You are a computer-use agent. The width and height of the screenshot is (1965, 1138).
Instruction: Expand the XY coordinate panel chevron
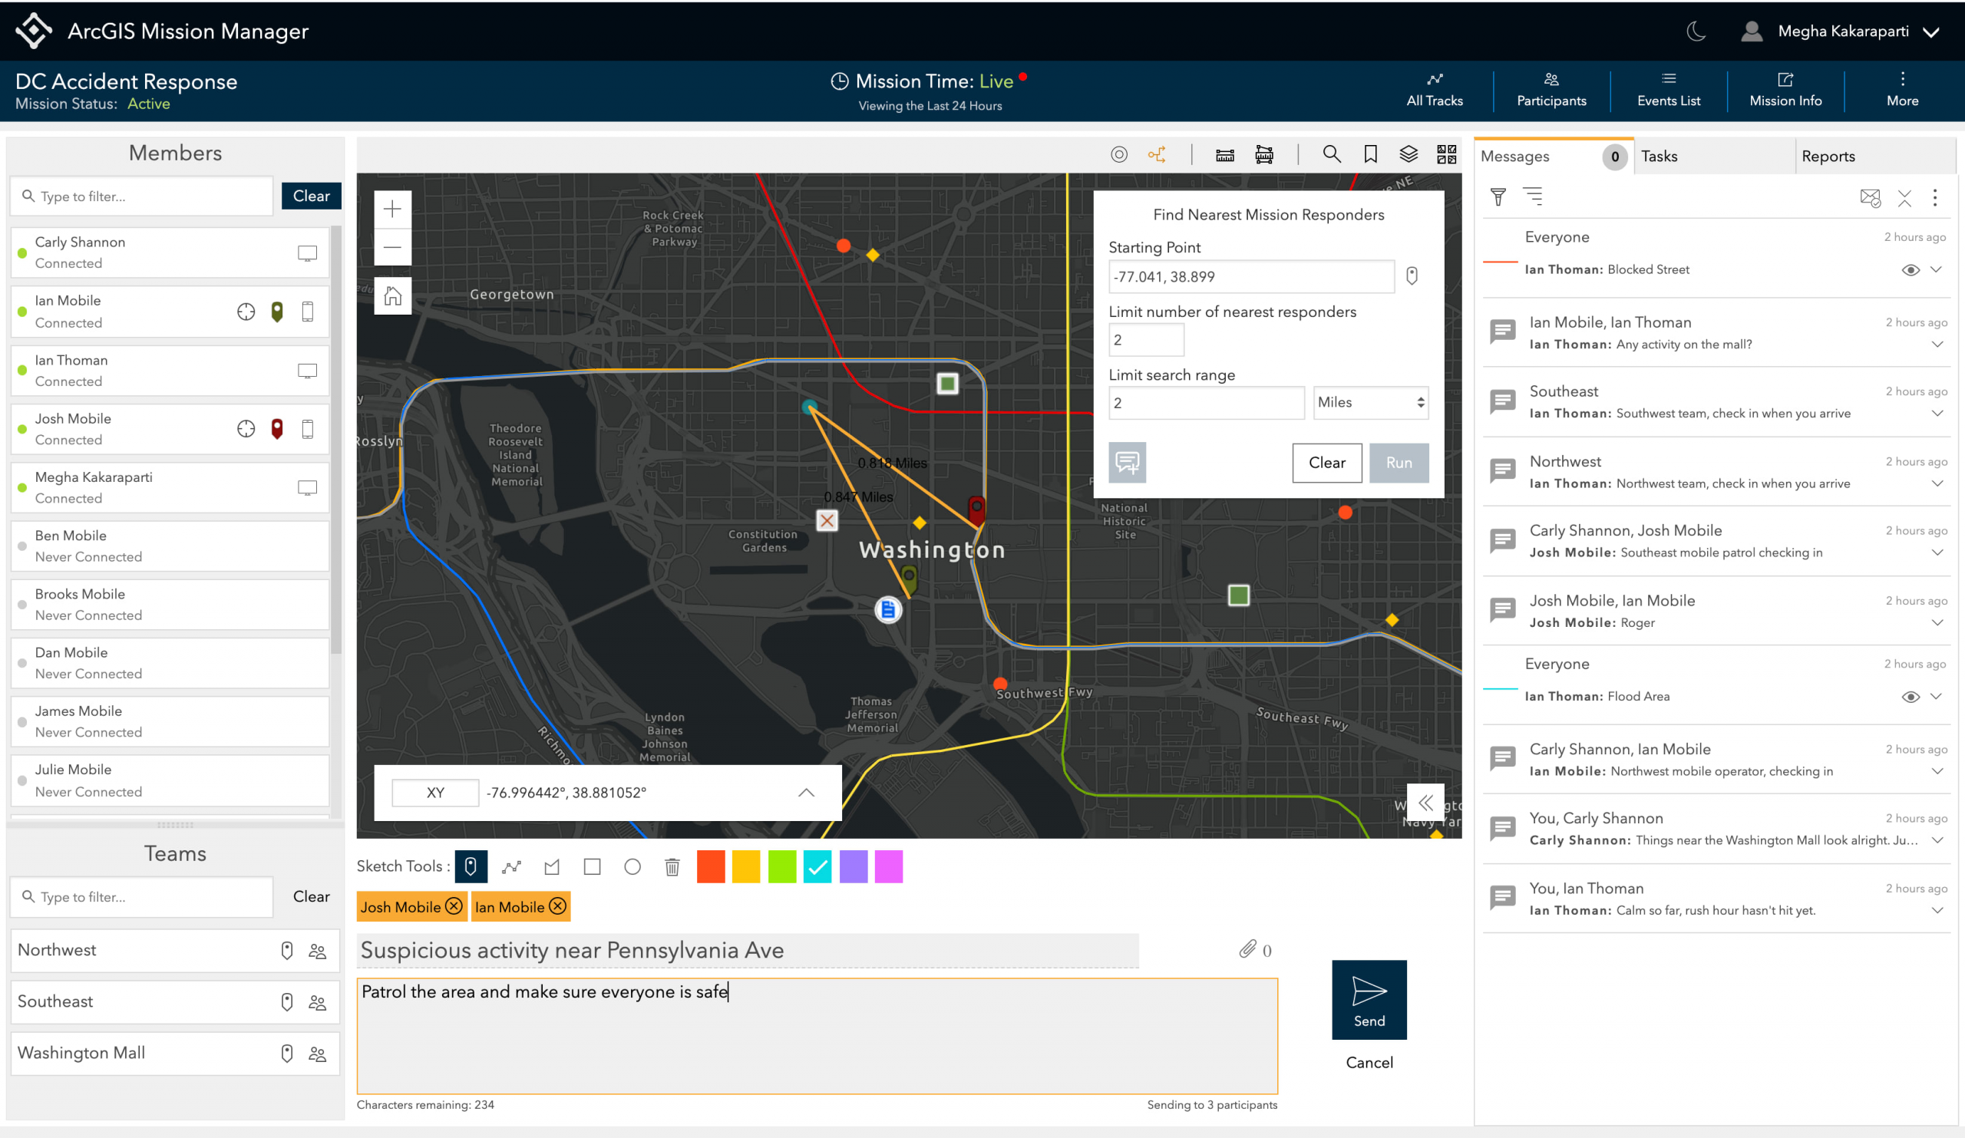[x=806, y=793]
